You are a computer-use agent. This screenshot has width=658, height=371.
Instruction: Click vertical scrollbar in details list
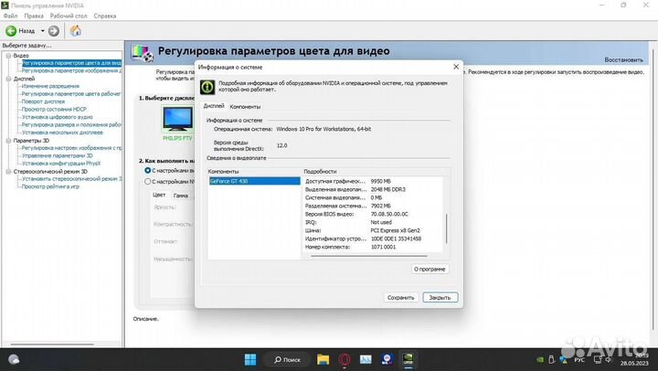click(447, 228)
